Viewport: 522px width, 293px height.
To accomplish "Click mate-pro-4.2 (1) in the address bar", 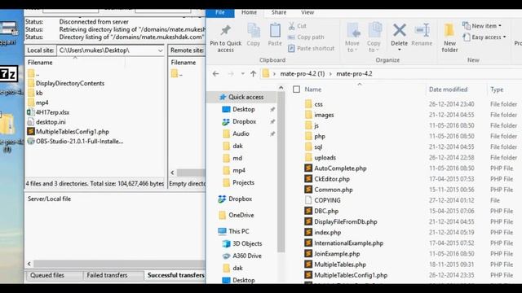I will click(x=303, y=74).
